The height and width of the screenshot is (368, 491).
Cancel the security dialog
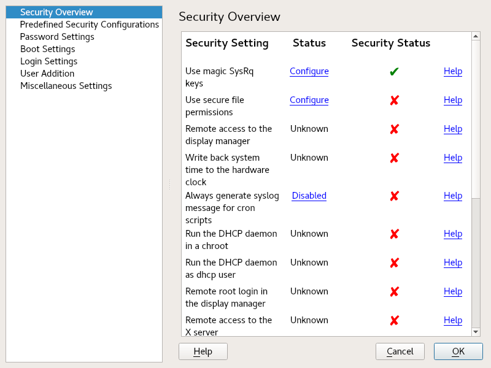tap(400, 351)
